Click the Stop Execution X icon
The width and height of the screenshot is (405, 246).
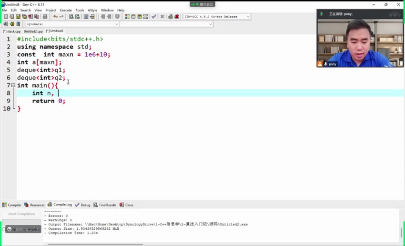click(x=162, y=17)
